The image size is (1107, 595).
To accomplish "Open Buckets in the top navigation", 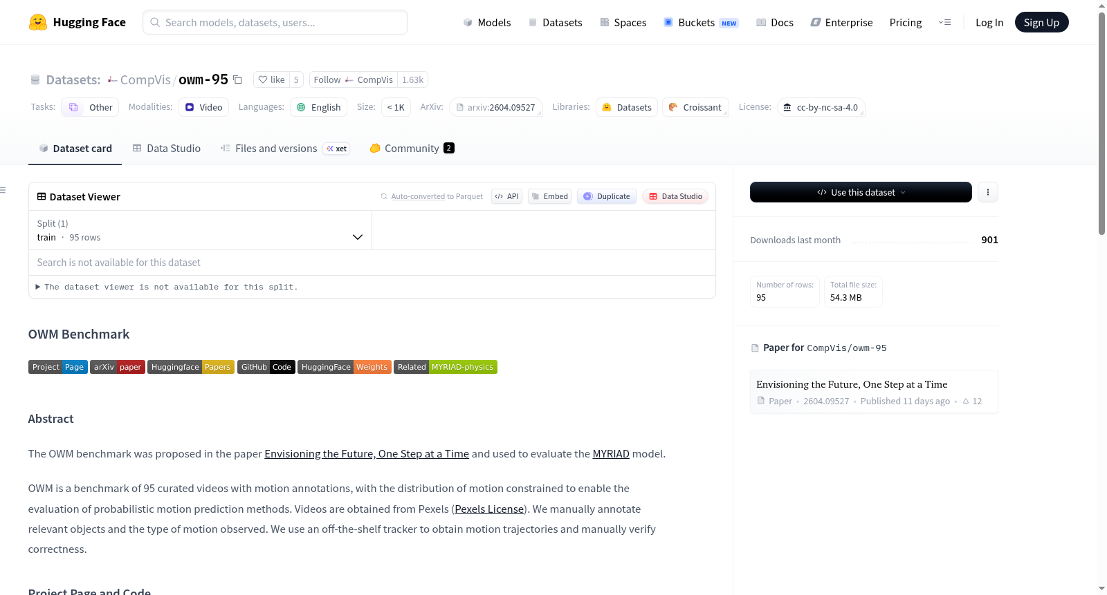I will coord(701,22).
